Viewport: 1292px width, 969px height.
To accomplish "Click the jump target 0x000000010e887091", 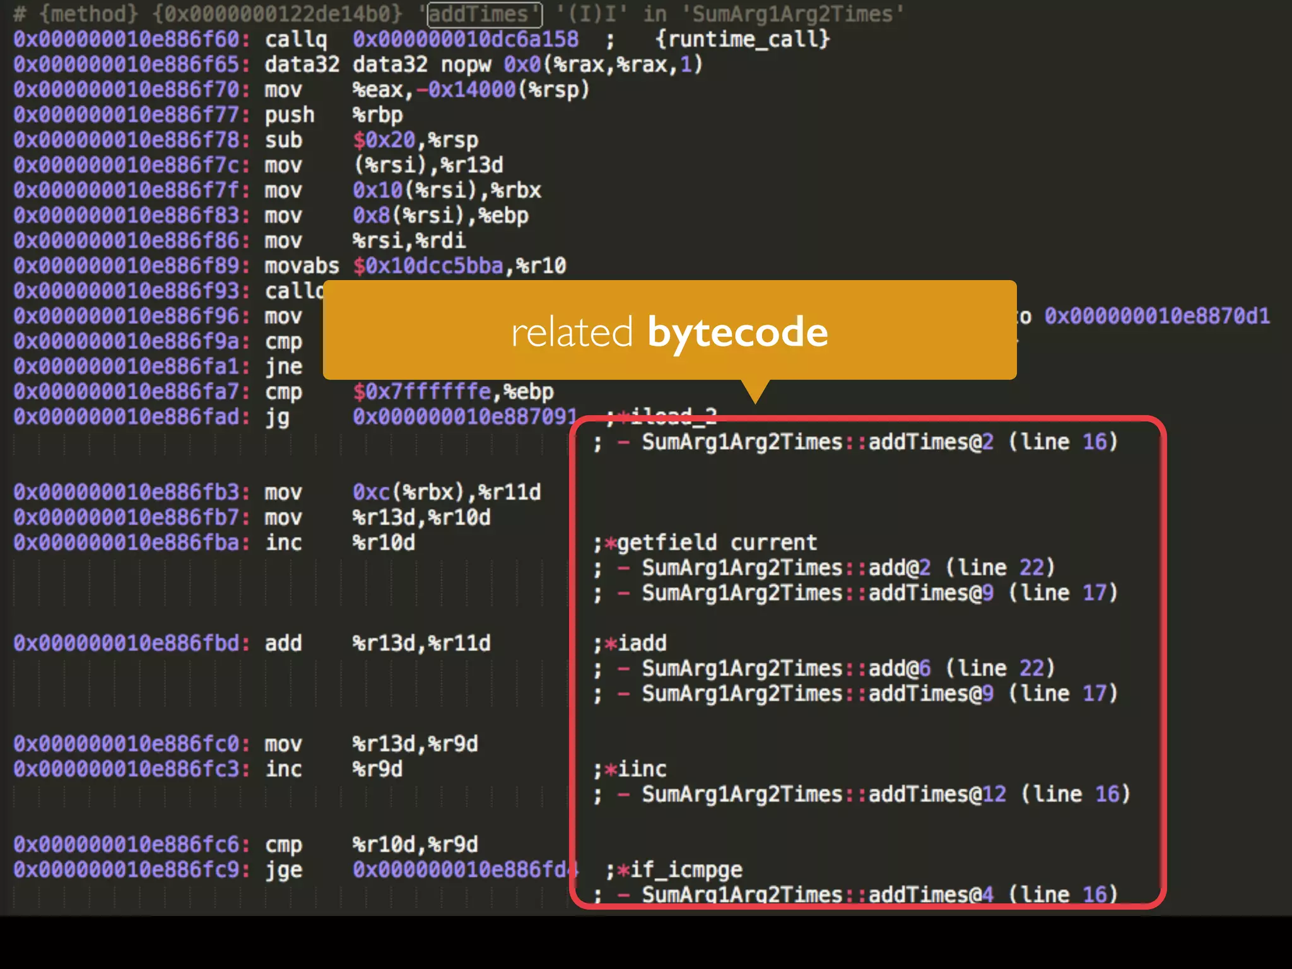I will pyautogui.click(x=464, y=417).
